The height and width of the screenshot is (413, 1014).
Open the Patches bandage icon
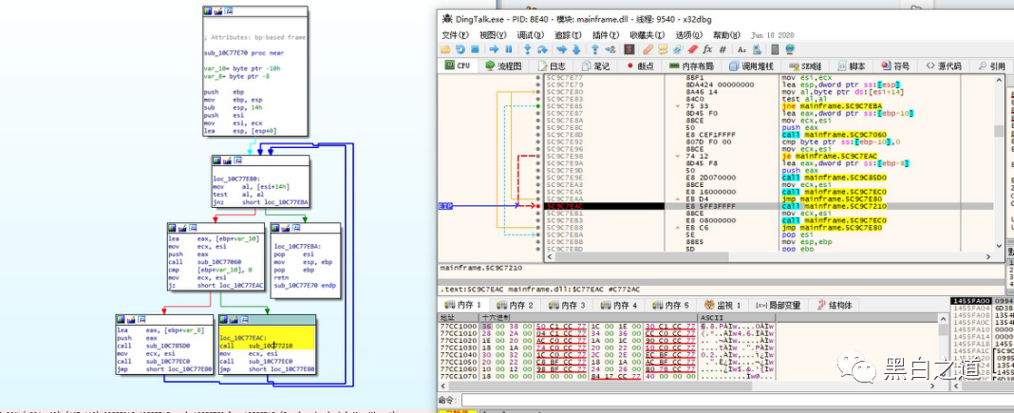point(648,49)
